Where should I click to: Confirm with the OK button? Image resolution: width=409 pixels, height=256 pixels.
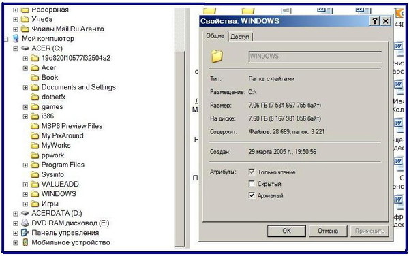(x=286, y=231)
